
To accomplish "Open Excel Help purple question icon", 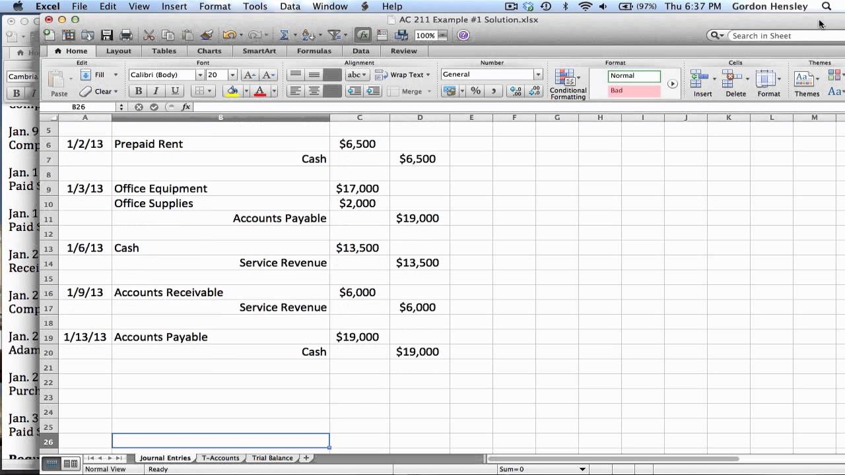I will point(463,35).
